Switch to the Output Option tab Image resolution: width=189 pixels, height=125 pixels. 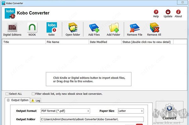click(18, 100)
